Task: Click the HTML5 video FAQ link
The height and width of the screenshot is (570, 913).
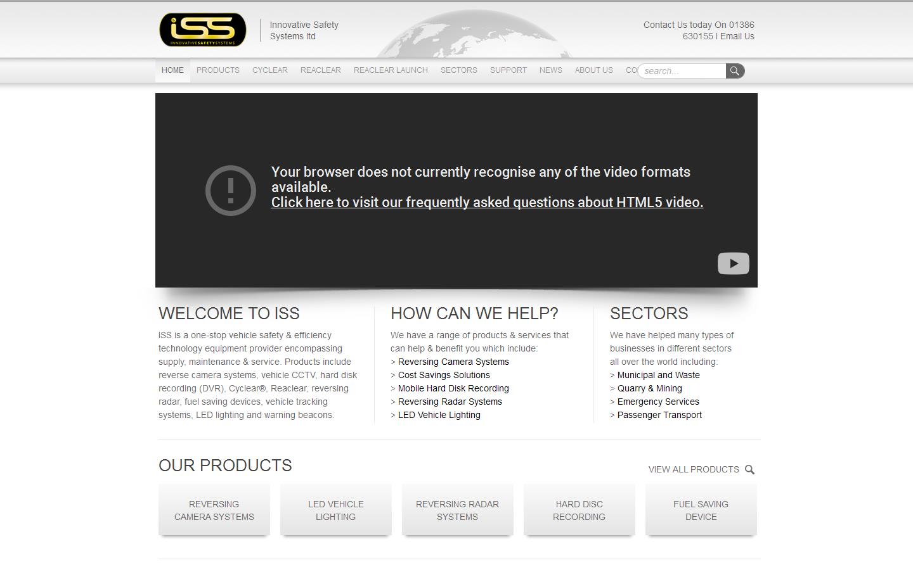Action: pos(487,202)
